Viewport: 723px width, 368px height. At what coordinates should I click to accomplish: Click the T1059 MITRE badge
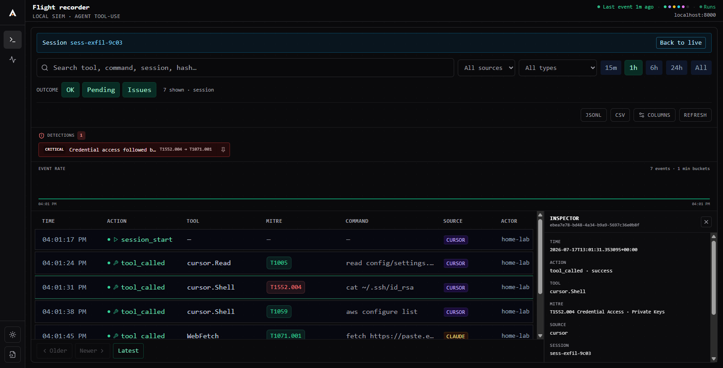tap(279, 312)
